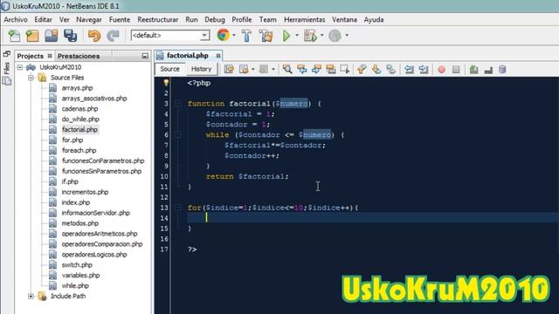This screenshot has width=559, height=314.
Task: Collapse the UskoKruM2010 project node
Action: pyautogui.click(x=20, y=67)
